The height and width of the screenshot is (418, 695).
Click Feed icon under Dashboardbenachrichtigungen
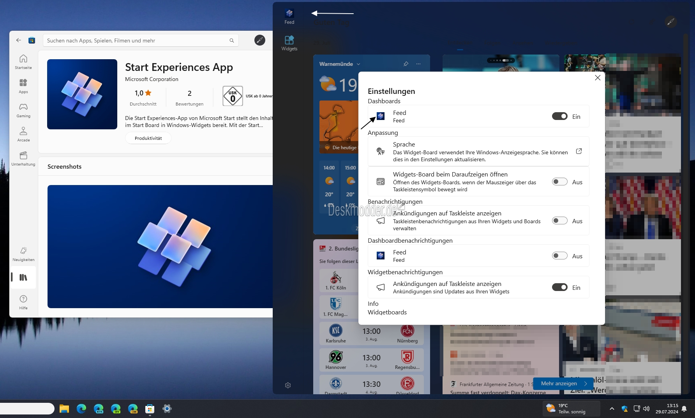click(381, 256)
